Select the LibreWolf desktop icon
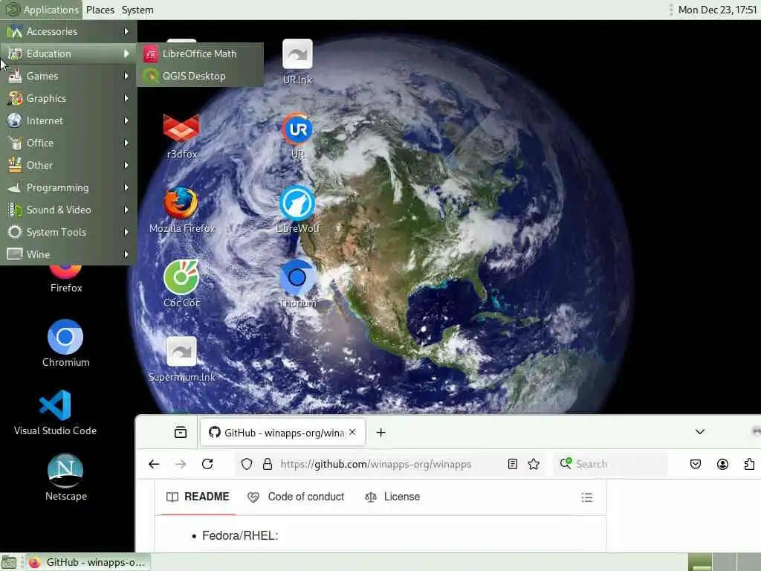This screenshot has height=571, width=761. pyautogui.click(x=297, y=210)
